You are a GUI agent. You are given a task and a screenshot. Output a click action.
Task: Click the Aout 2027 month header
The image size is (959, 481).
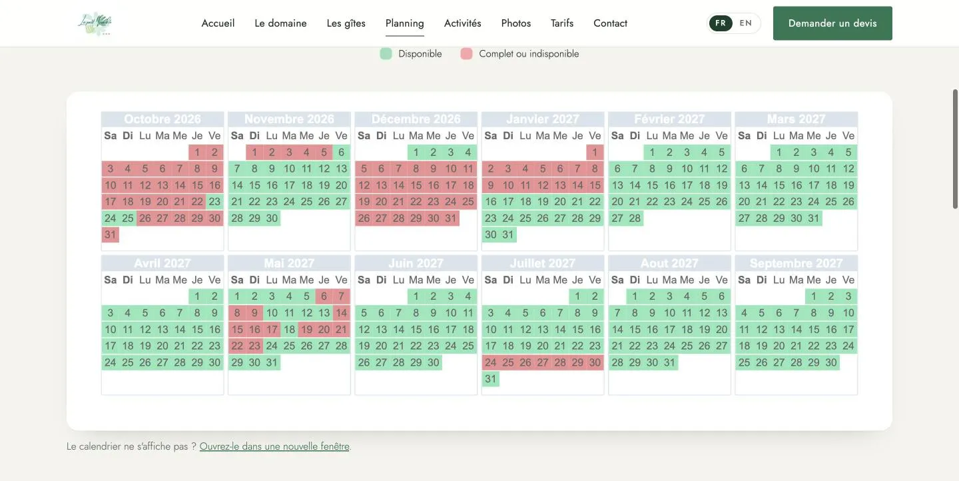click(669, 263)
